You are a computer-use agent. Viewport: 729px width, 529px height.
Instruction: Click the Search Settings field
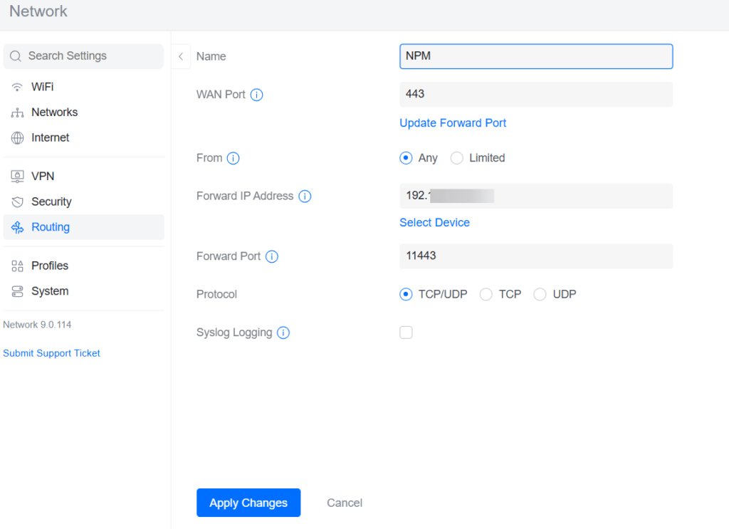click(x=83, y=56)
